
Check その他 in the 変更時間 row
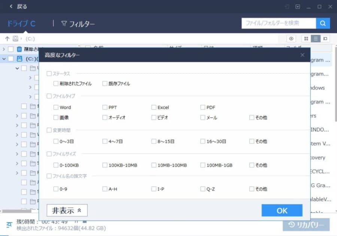point(252,141)
